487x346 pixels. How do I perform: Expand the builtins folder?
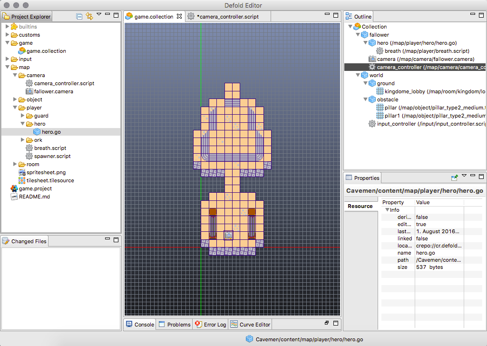(x=7, y=27)
